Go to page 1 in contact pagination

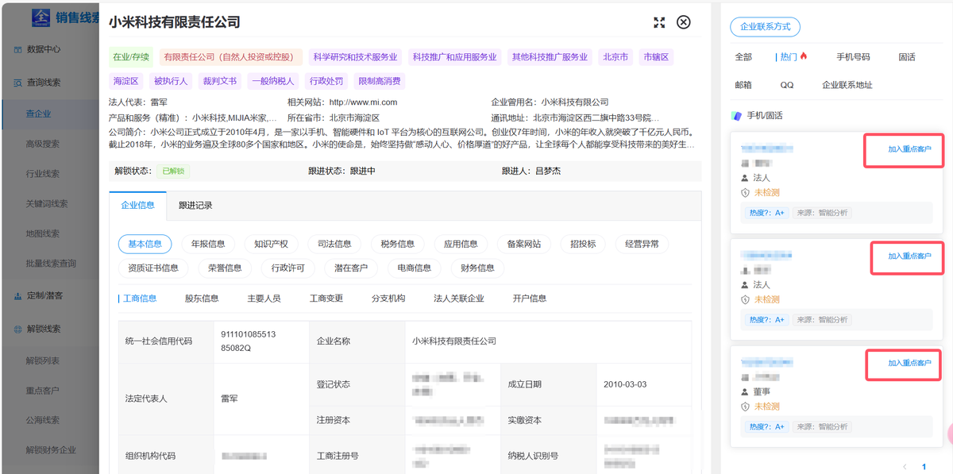coord(924,467)
